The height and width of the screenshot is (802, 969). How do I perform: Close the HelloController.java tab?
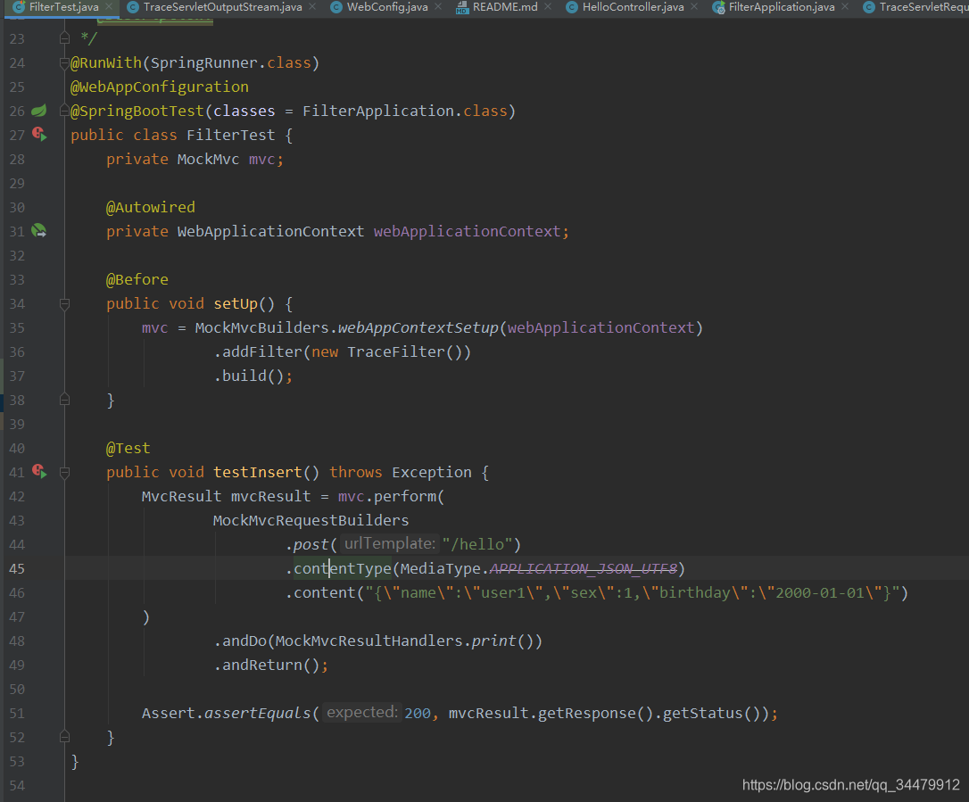[694, 6]
